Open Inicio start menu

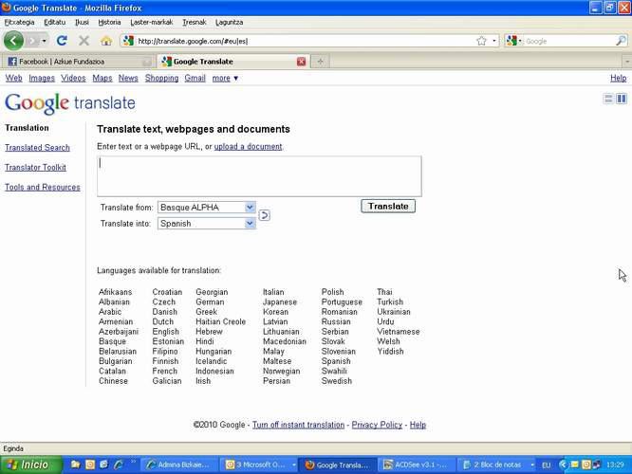31,465
